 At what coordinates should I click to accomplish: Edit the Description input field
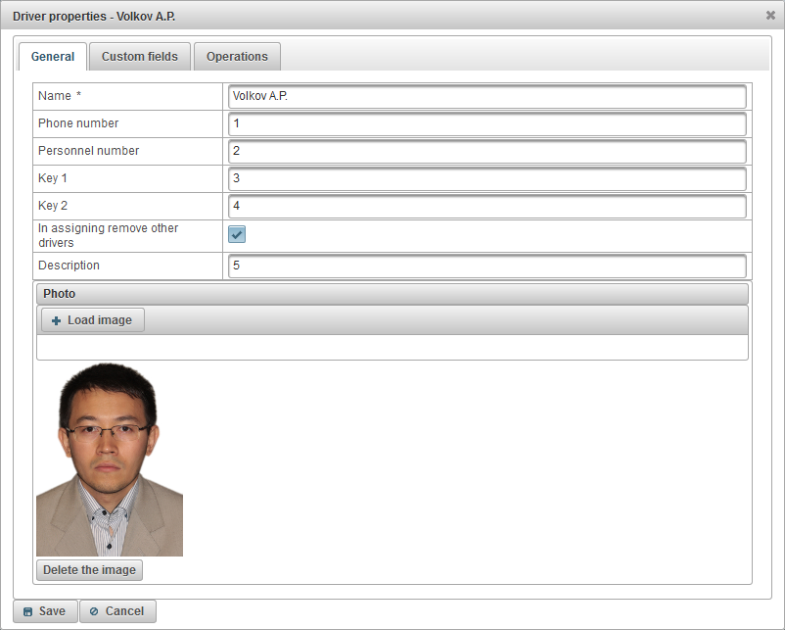point(486,267)
